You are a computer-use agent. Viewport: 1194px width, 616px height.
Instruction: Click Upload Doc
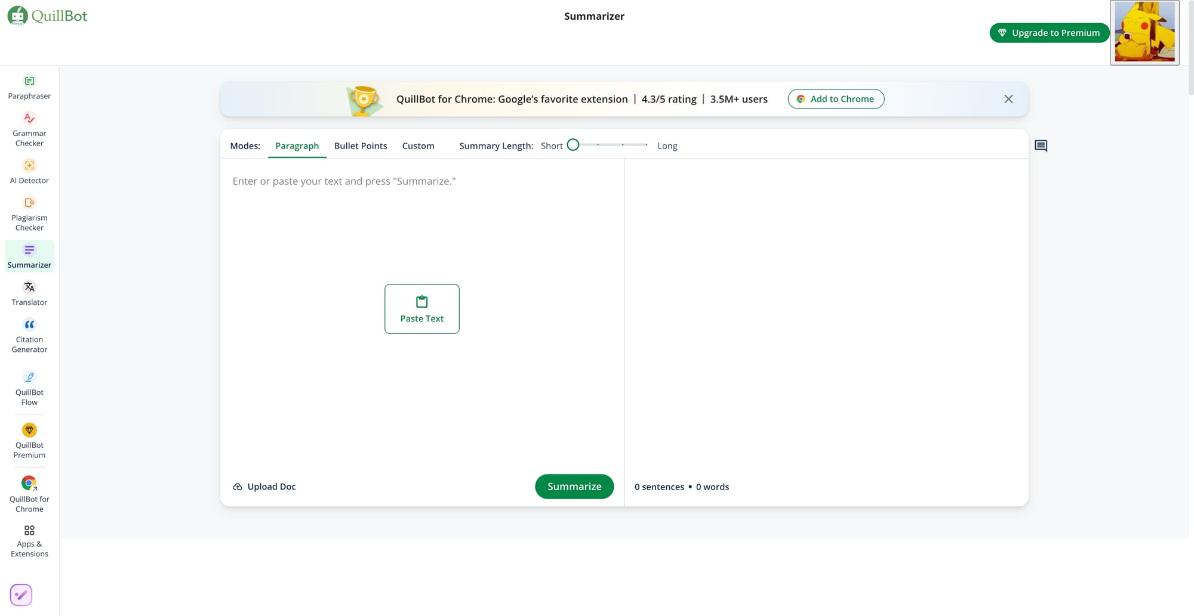264,487
